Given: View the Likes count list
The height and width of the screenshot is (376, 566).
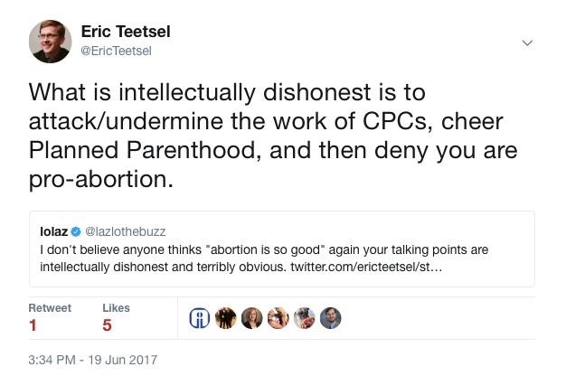Looking at the screenshot, I should coord(108,326).
